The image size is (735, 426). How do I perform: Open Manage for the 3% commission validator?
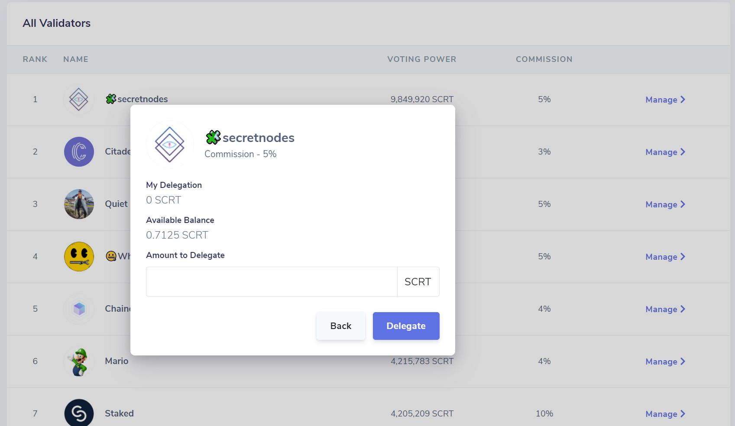[665, 152]
